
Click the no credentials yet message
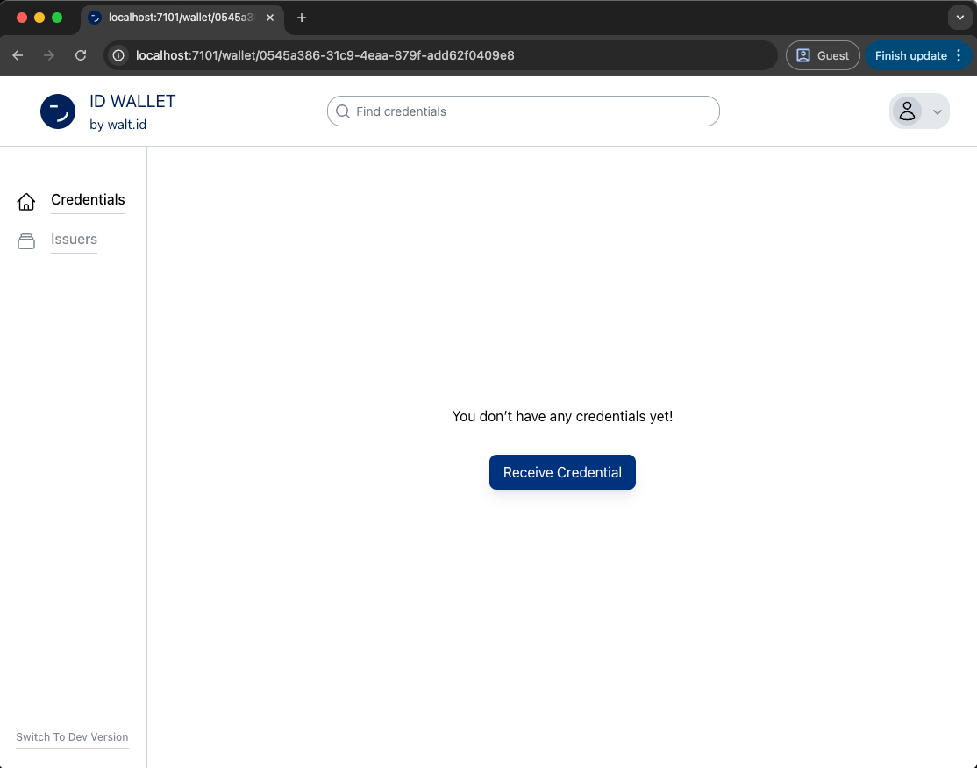coord(562,416)
